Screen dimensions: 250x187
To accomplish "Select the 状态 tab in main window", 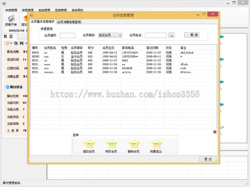I will tap(9, 37).
